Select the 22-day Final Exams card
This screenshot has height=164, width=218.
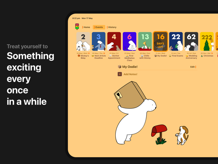[x=176, y=42]
